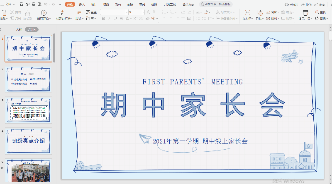
Task: Select slide 4 thumbnail 班级亮点介绍
Action: (29, 140)
